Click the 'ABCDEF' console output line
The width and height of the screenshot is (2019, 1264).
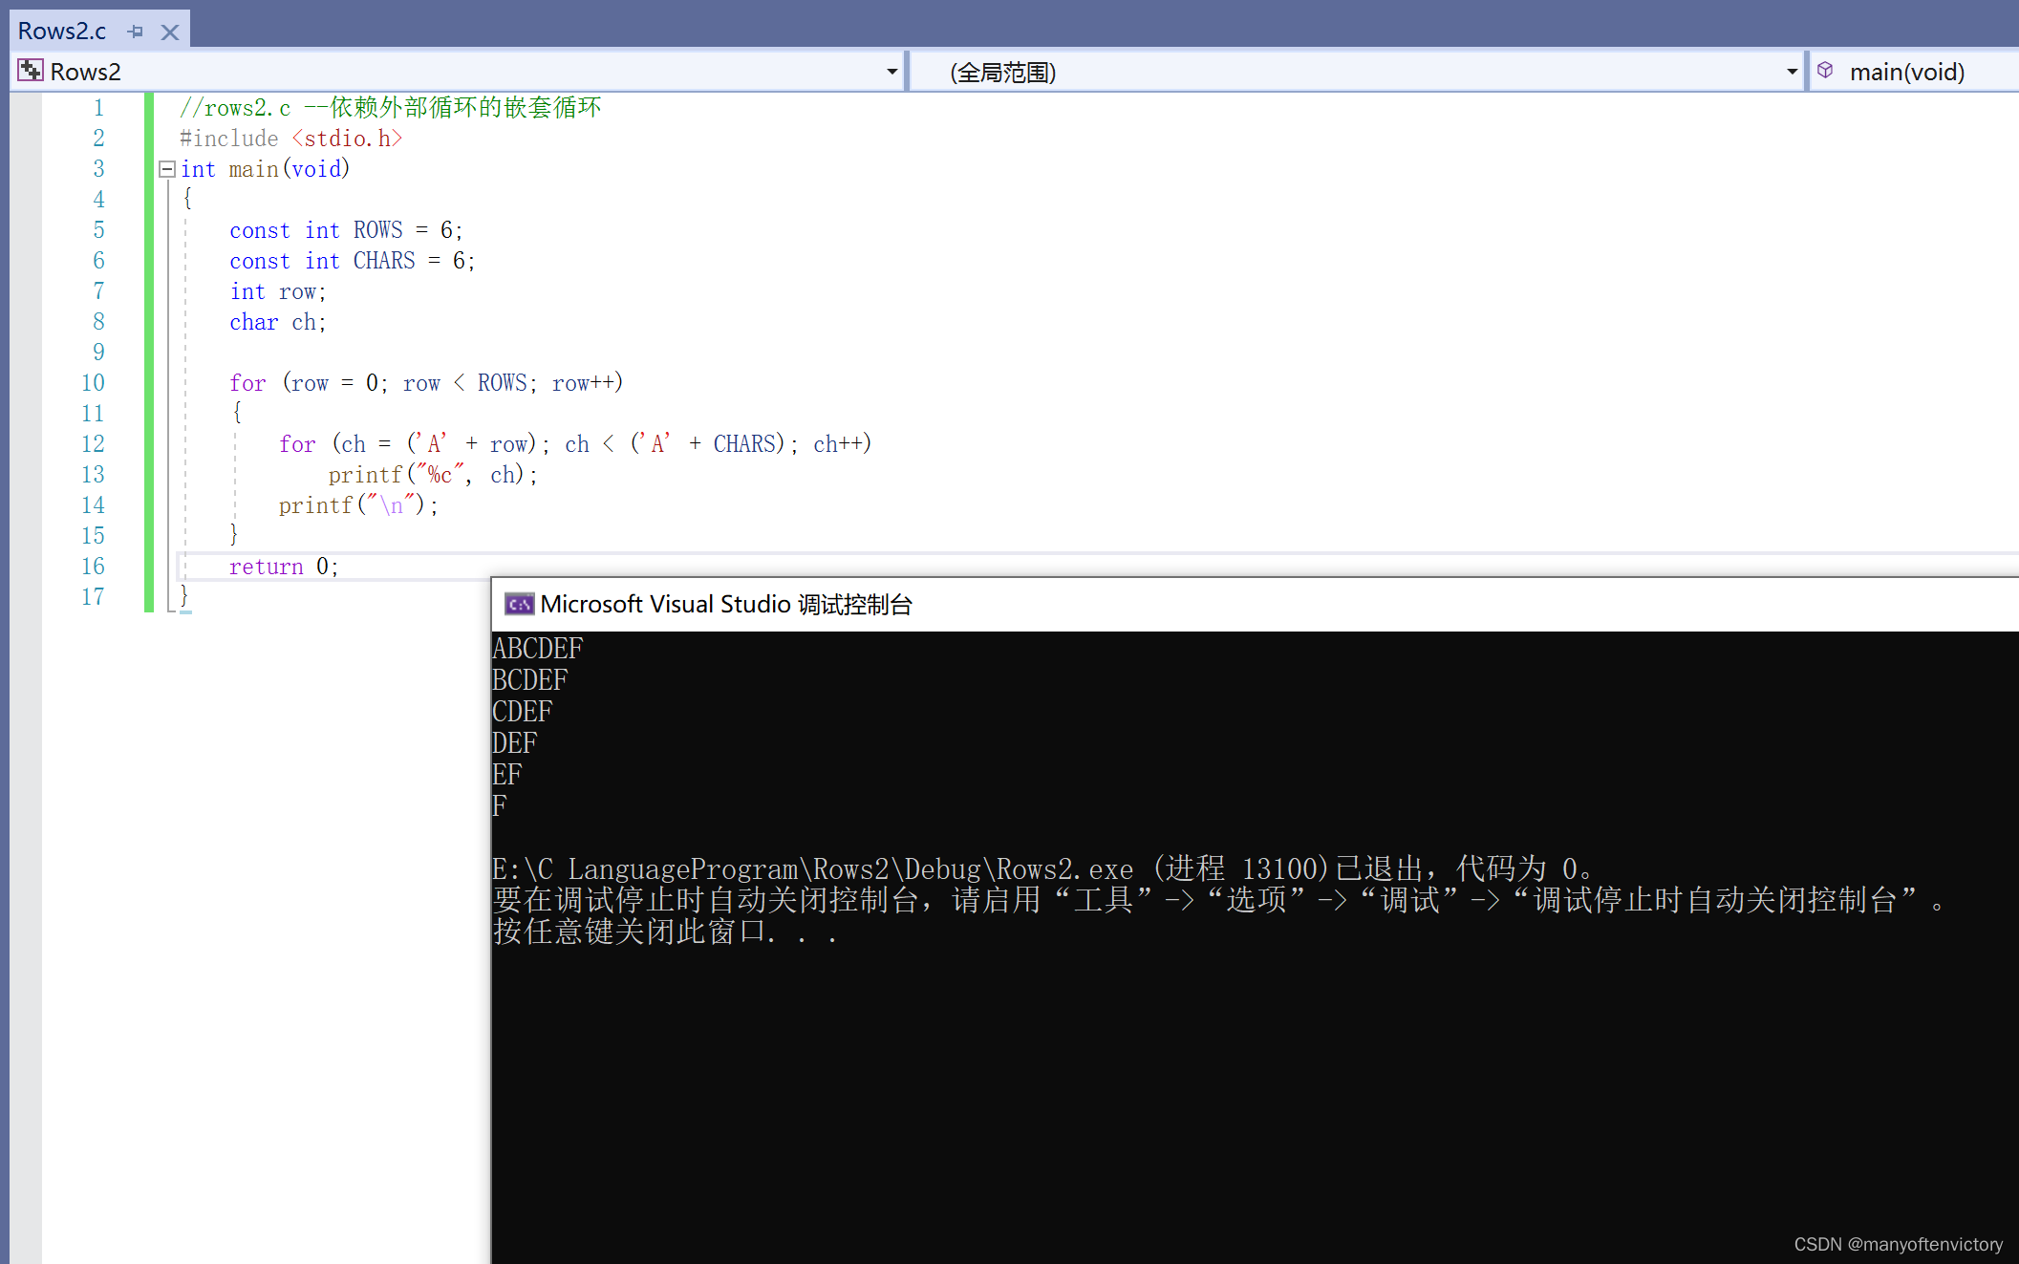tap(537, 649)
